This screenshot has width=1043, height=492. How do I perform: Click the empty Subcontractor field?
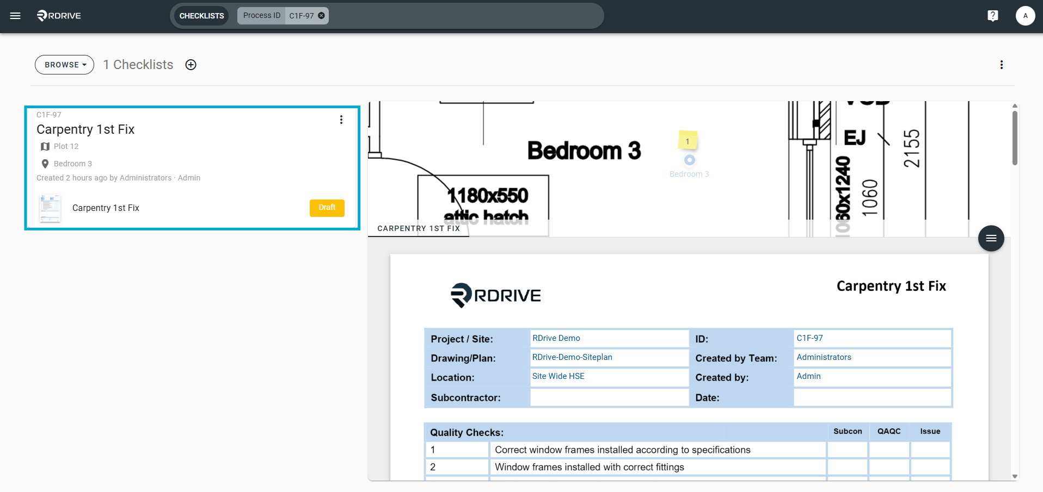[609, 397]
